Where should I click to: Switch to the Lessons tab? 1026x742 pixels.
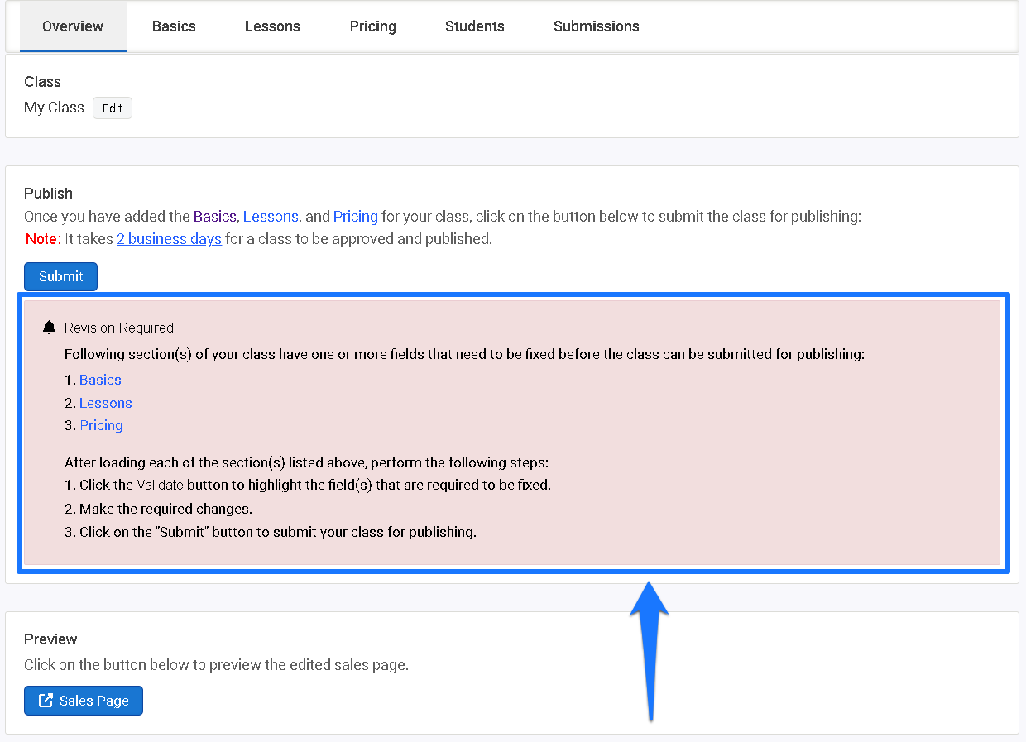(272, 26)
